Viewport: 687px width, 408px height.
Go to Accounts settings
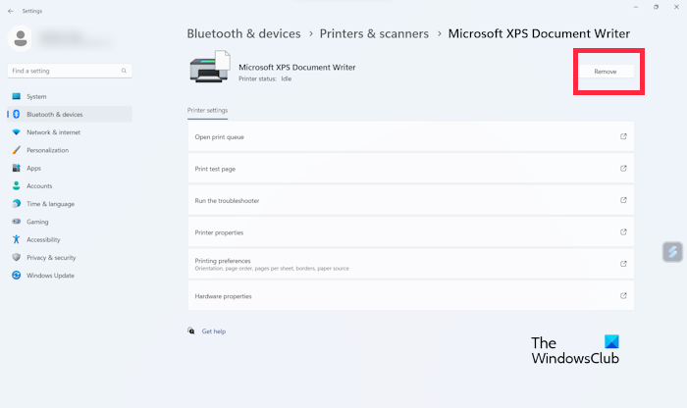pyautogui.click(x=39, y=185)
